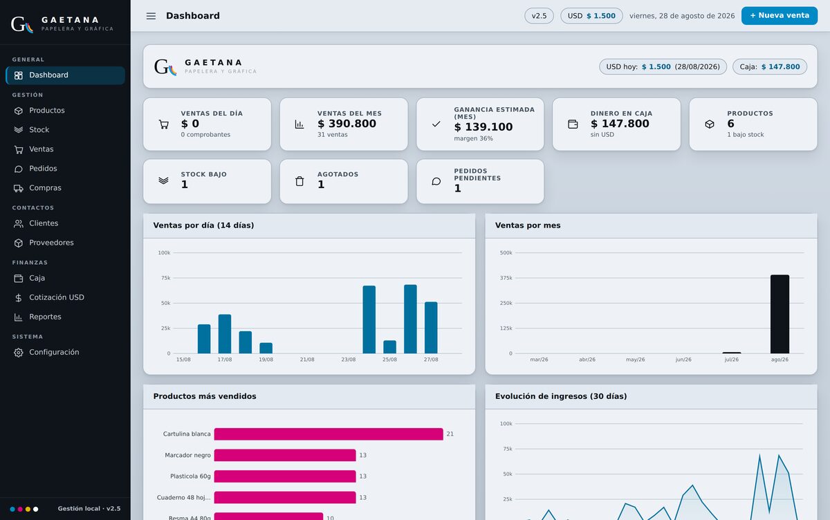Open the Dinero en caja $ 147.800 card
The width and height of the screenshot is (830, 520).
616,124
